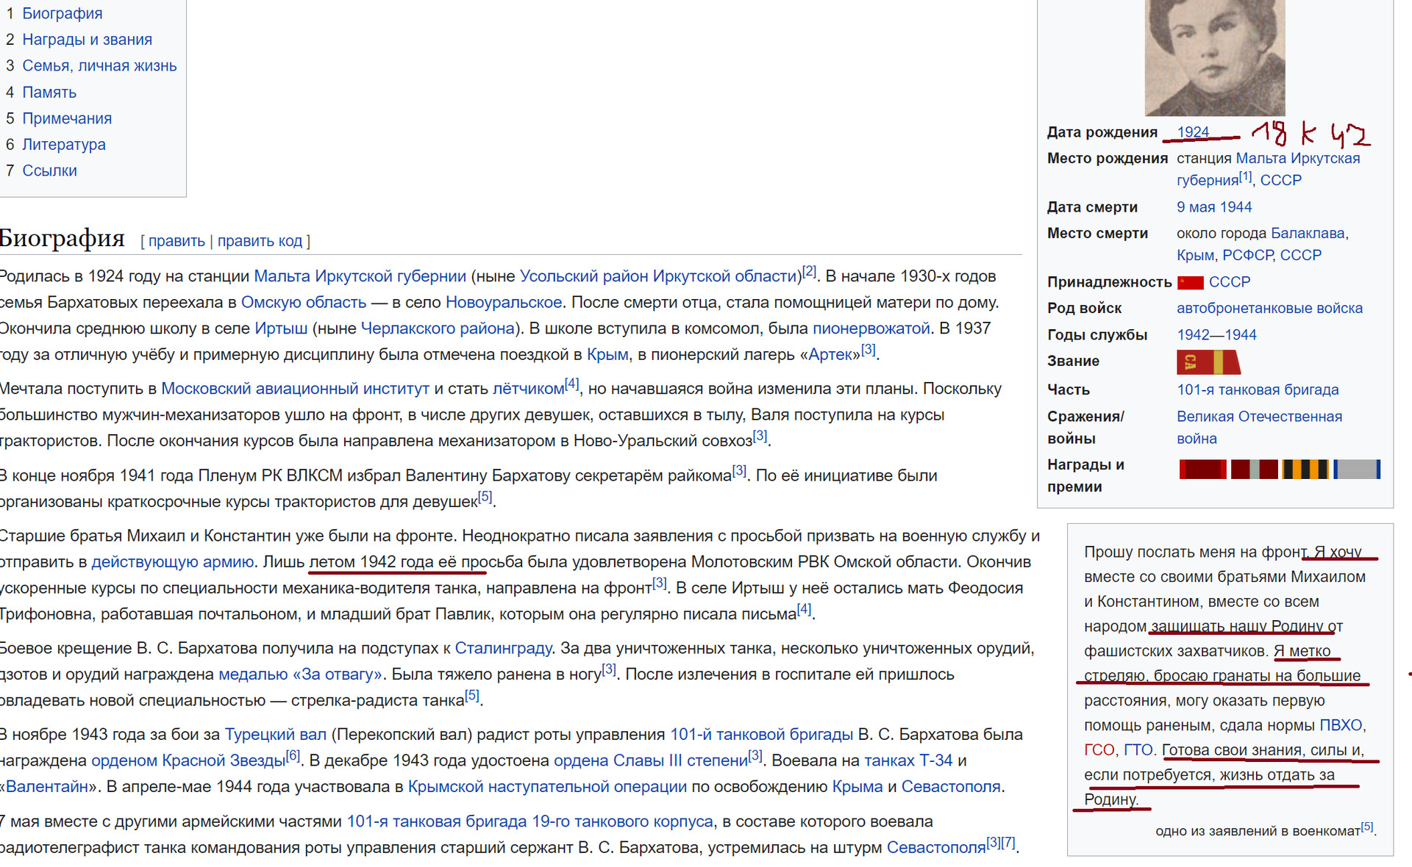Click the orange-black striped award ribbon
Image resolution: width=1412 pixels, height=867 pixels.
[1305, 470]
